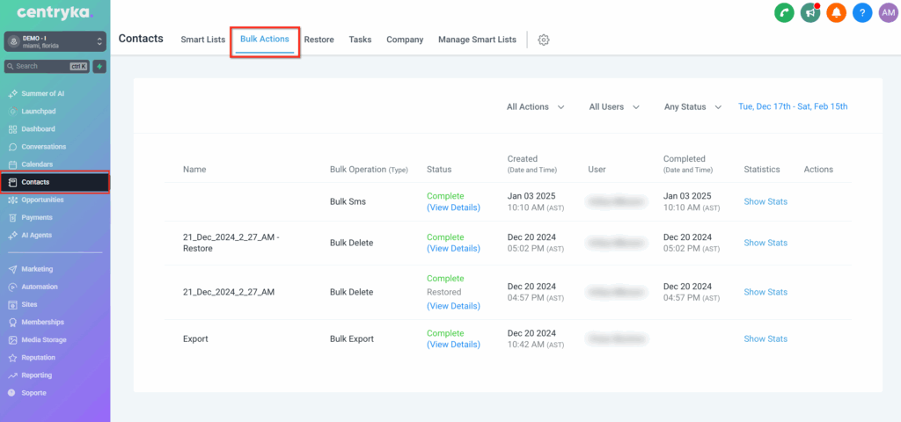Screen dimensions: 901x422
Task: Open Media Storage in the sidebar
Action: coord(44,340)
